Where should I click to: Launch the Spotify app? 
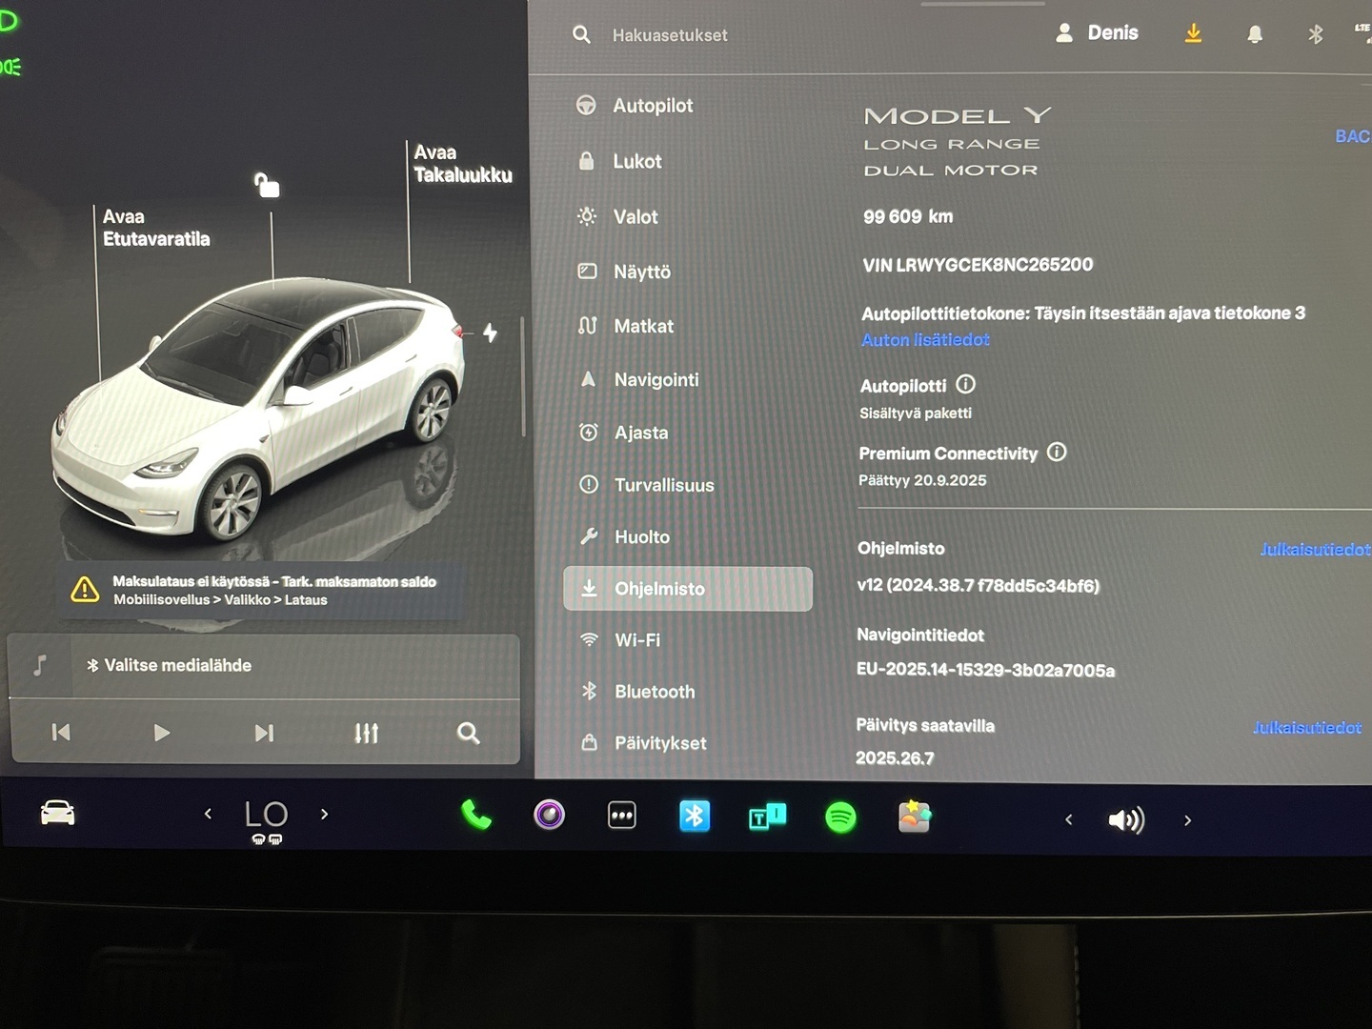[840, 817]
